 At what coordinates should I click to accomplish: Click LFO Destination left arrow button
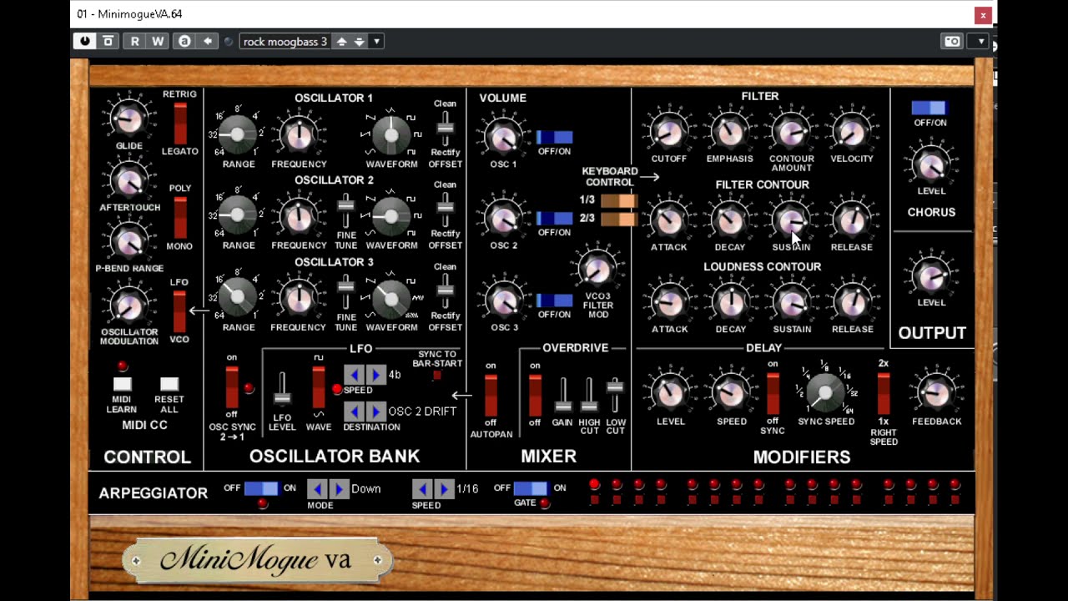click(x=355, y=412)
